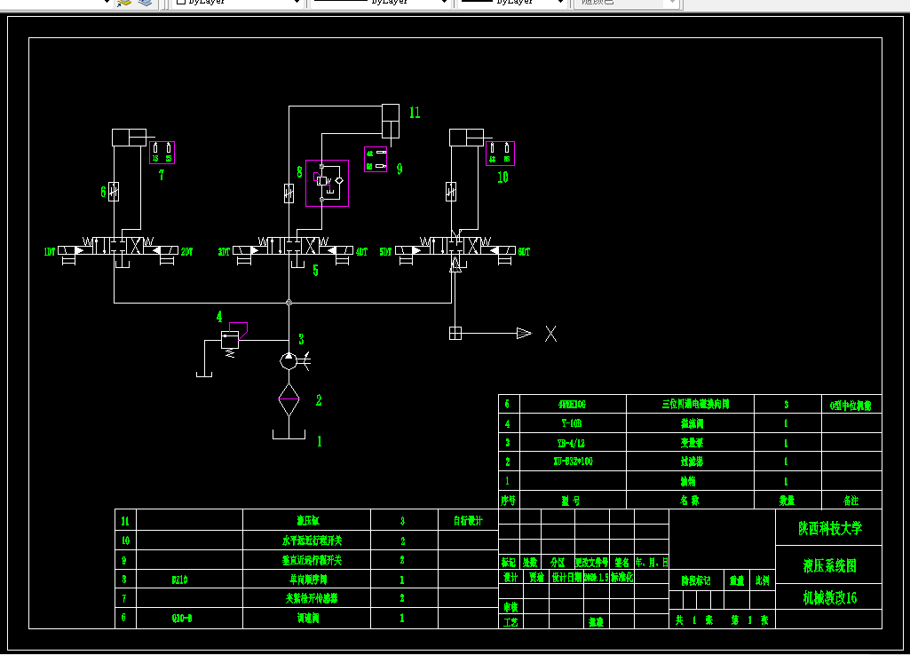
Task: Click the 更改文件号 cell
Action: click(x=592, y=562)
